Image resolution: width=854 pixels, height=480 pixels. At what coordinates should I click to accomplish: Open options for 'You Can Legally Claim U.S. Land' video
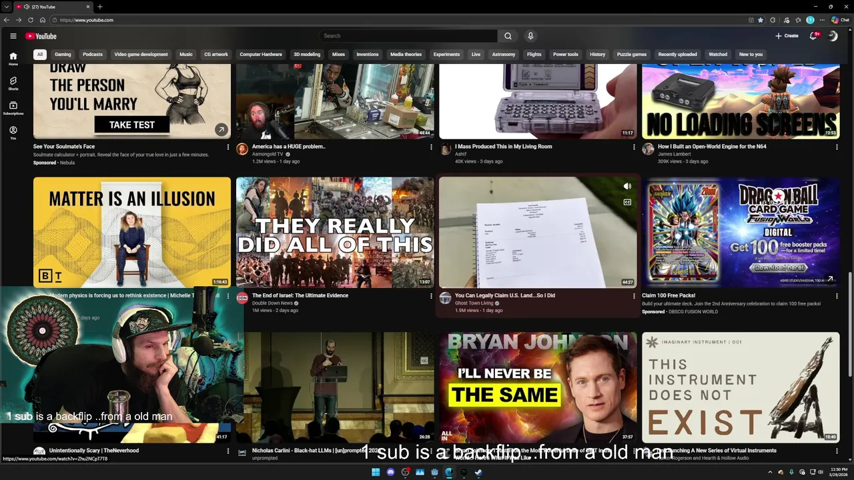(x=634, y=296)
